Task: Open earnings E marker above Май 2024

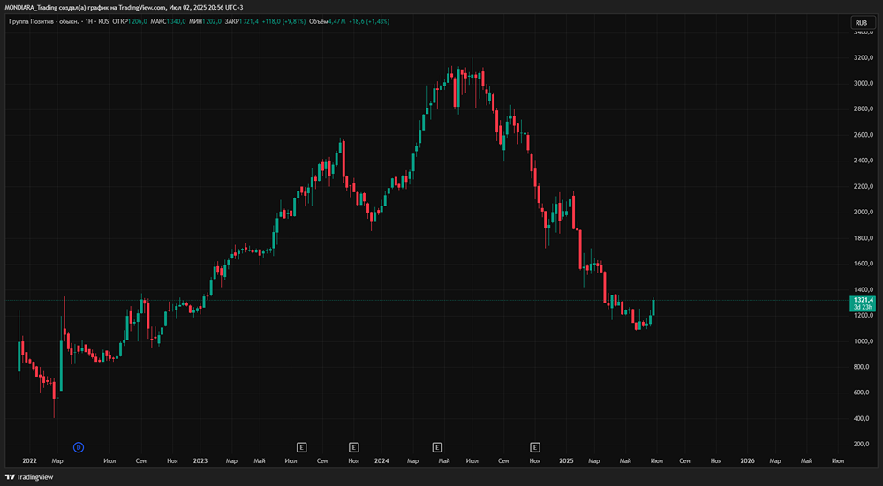Action: point(437,447)
